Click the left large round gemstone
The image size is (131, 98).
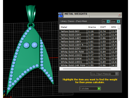(26, 45)
